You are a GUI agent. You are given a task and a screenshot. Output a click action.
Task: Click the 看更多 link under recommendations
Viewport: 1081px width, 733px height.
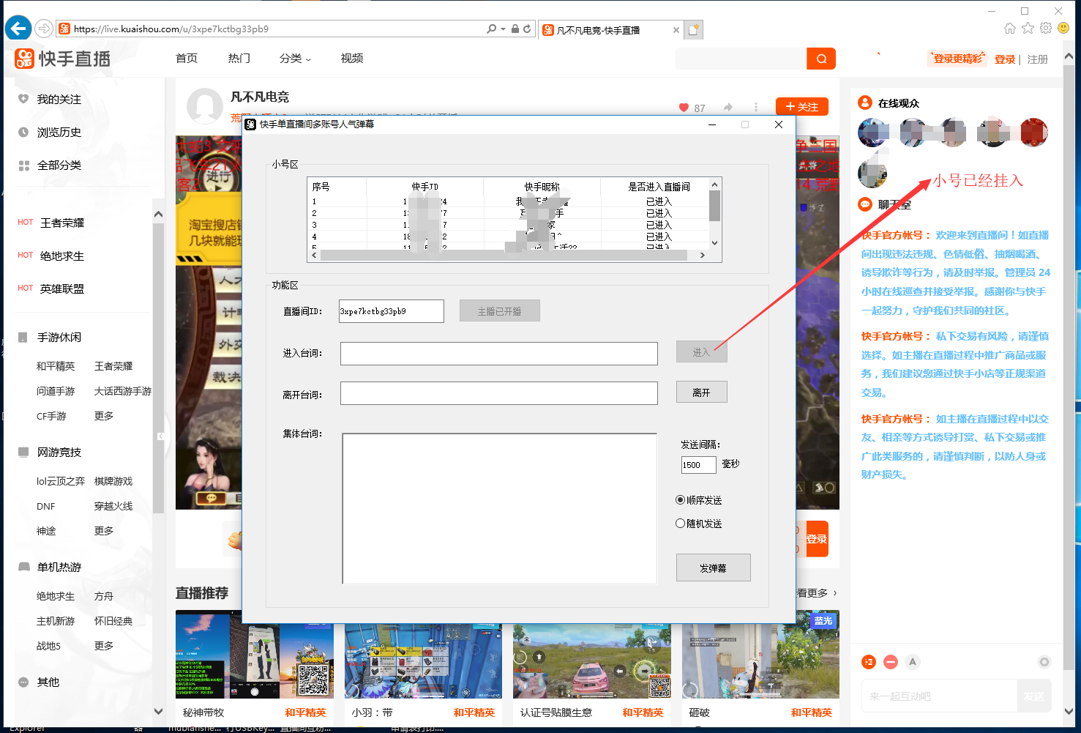pos(815,592)
